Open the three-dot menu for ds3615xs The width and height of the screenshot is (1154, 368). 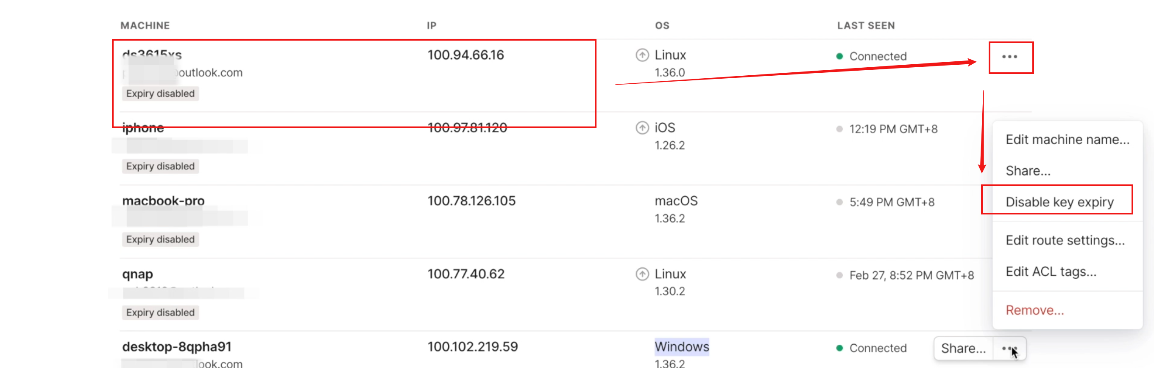tap(1010, 57)
